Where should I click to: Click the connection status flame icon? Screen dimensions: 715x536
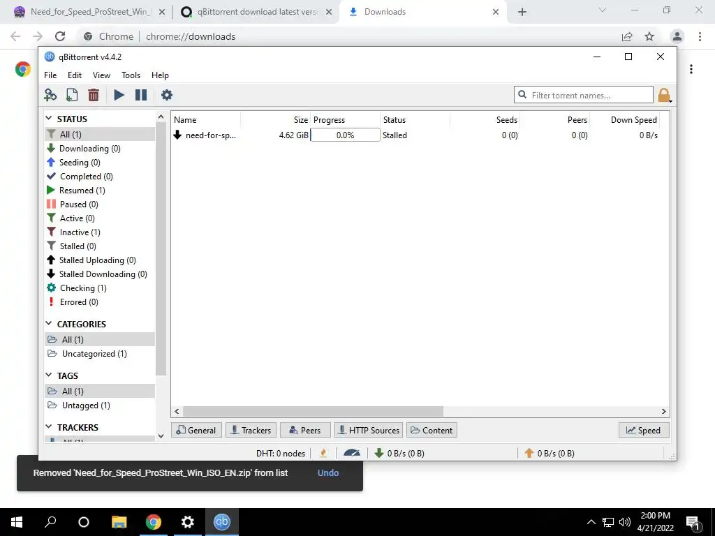tap(323, 453)
